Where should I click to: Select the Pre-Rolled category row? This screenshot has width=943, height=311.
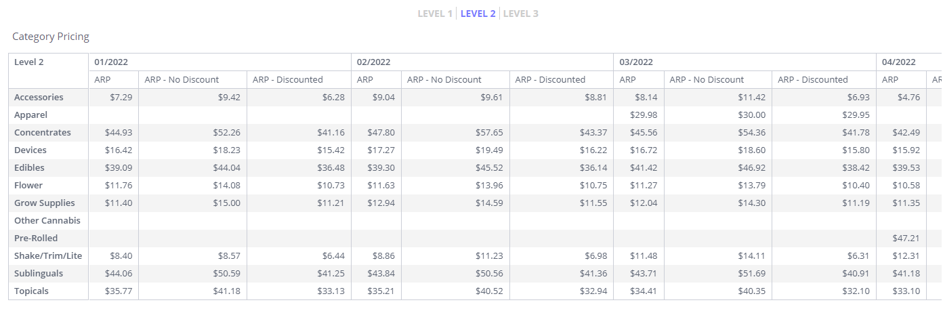(x=36, y=239)
